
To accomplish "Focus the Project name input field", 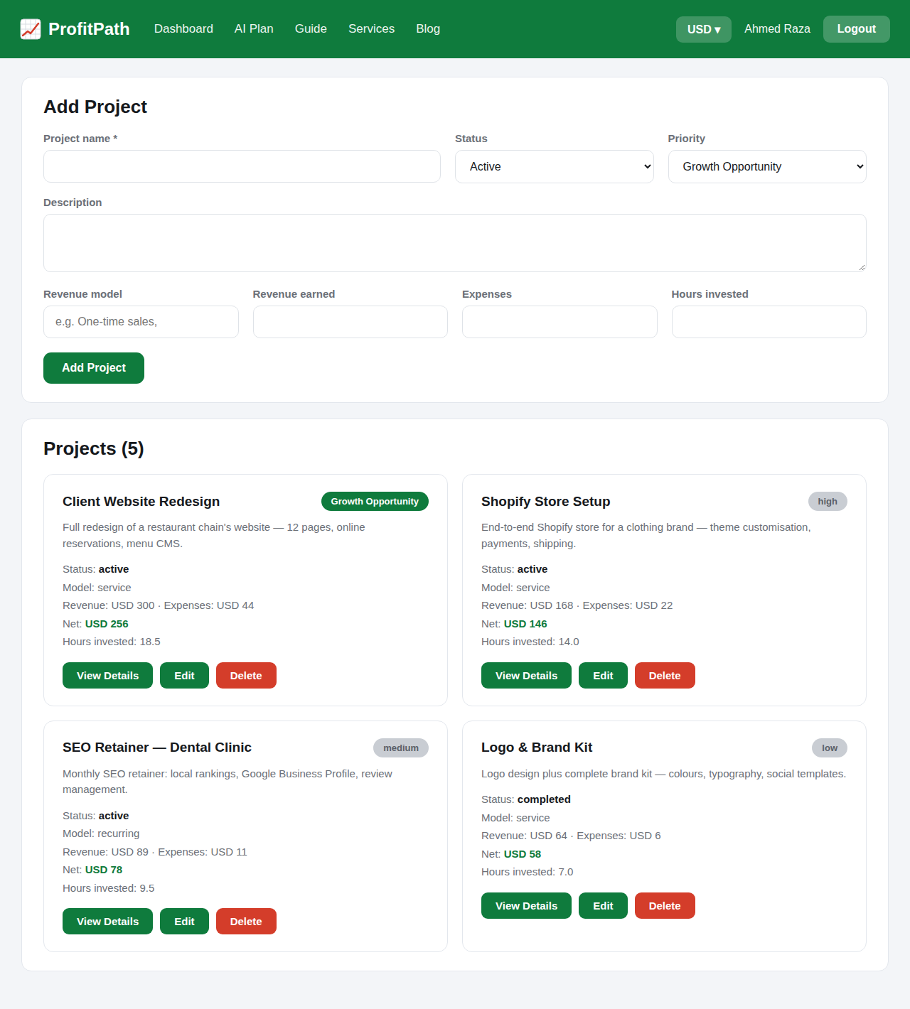I will (242, 166).
